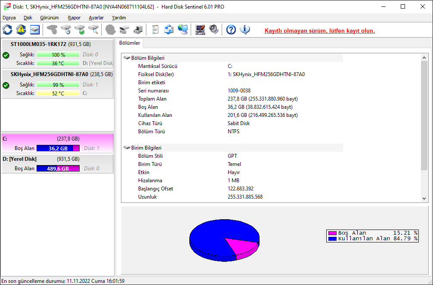Click the value 36,2 GB (38.832.615.424 bayt)
The image size is (433, 285).
tap(260, 107)
